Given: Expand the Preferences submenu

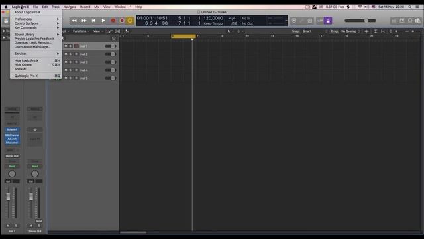Looking at the screenshot, I should pos(36,19).
